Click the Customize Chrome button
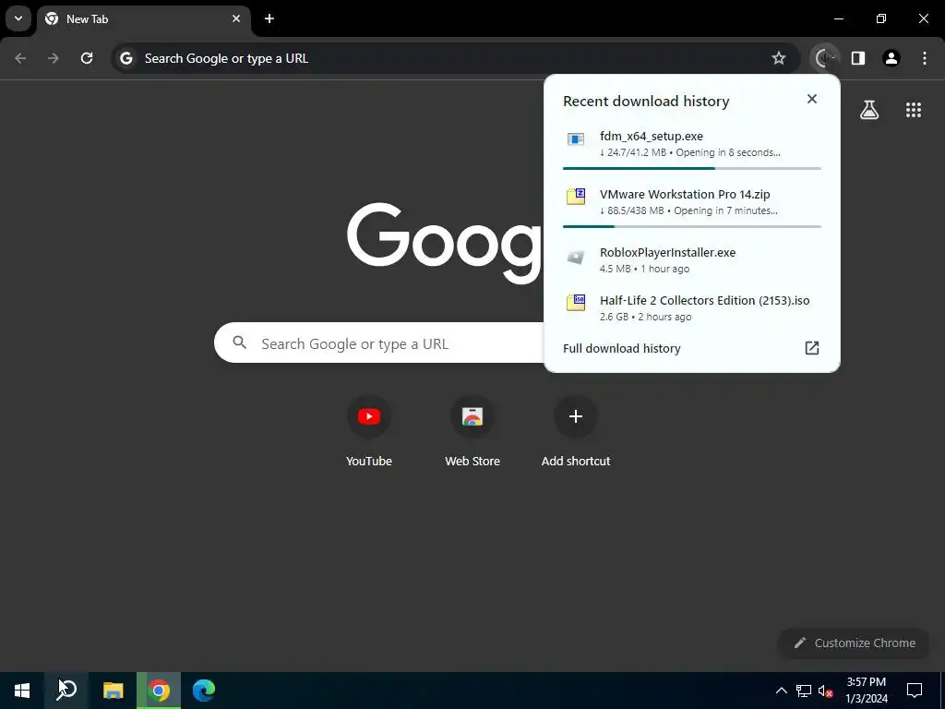 point(854,643)
